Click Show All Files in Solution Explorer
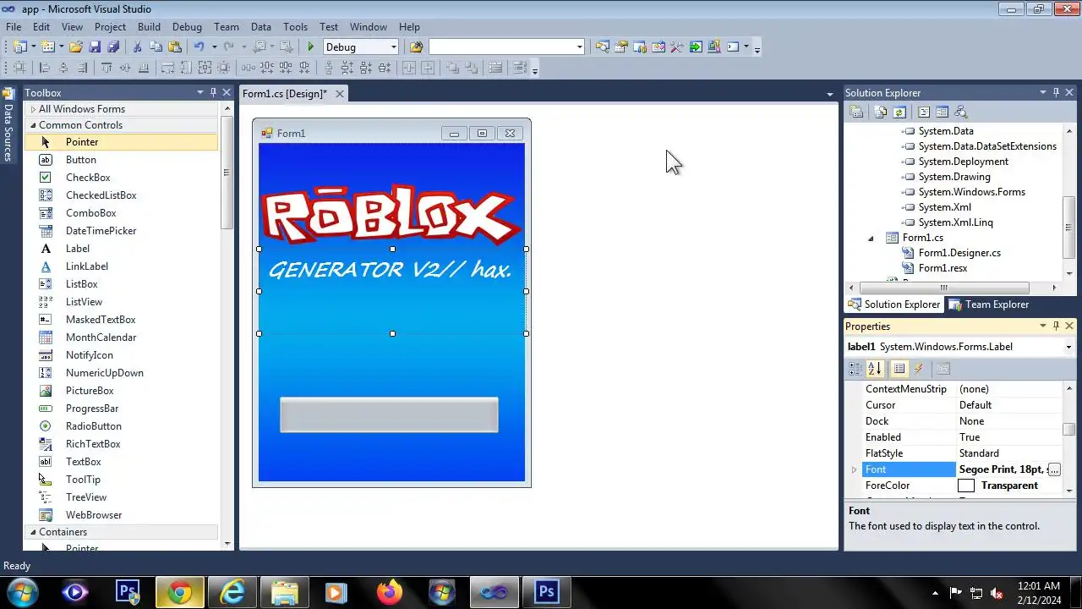The width and height of the screenshot is (1082, 609). [880, 112]
